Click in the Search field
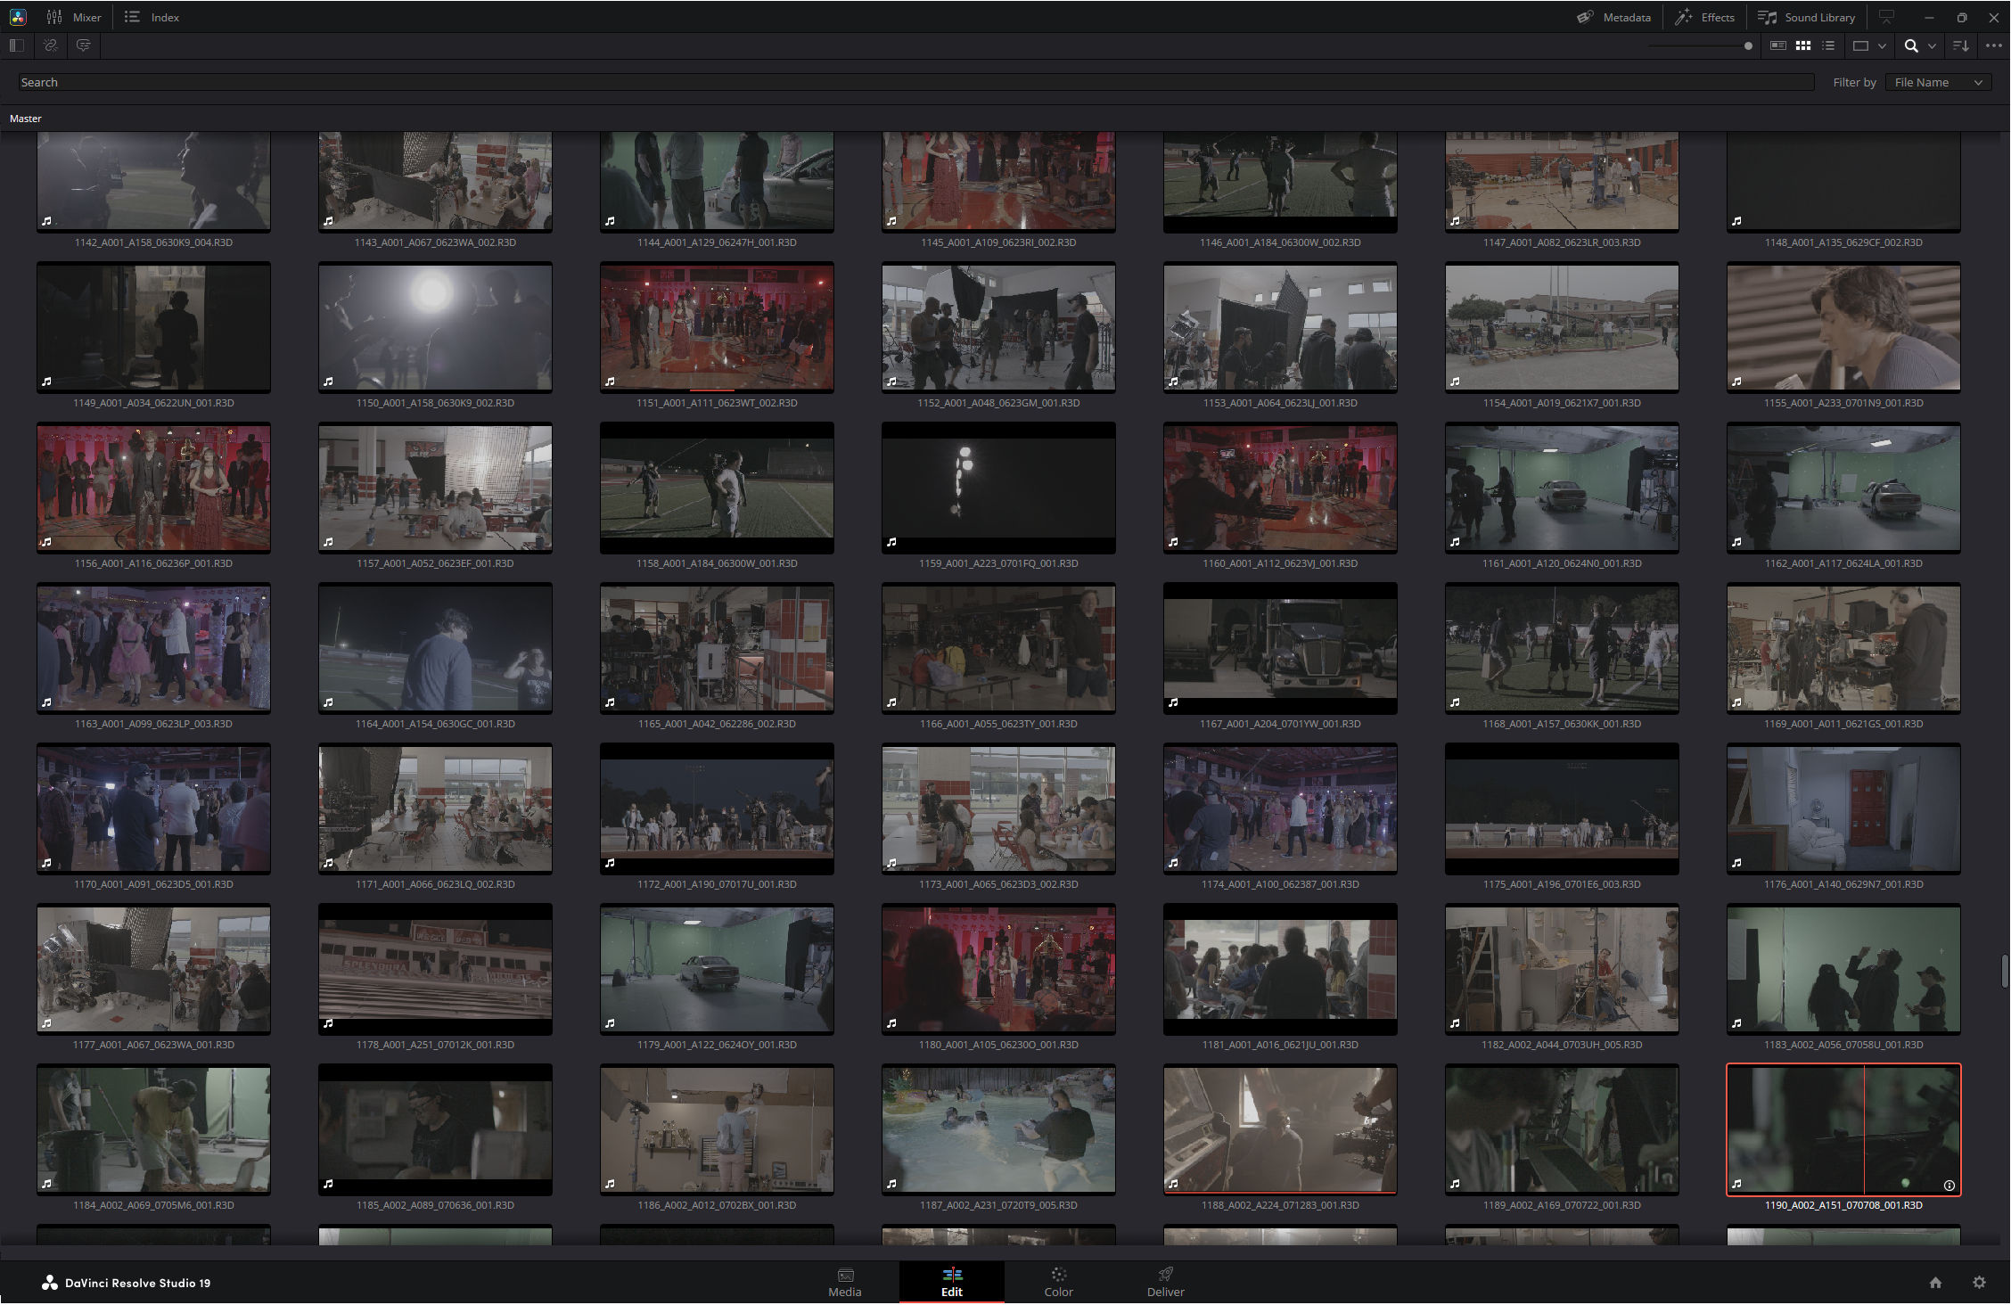The width and height of the screenshot is (2011, 1305). 916,82
